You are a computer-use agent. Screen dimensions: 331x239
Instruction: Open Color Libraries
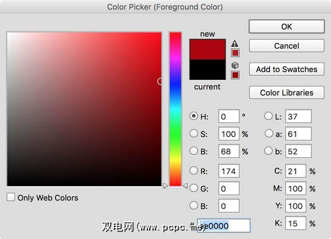pos(287,93)
